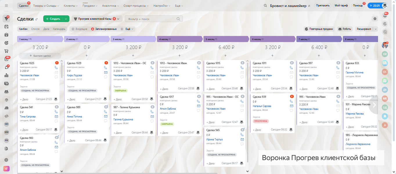Click the bar chart icon in left sidebar
This screenshot has width=396, height=174.
[6, 75]
